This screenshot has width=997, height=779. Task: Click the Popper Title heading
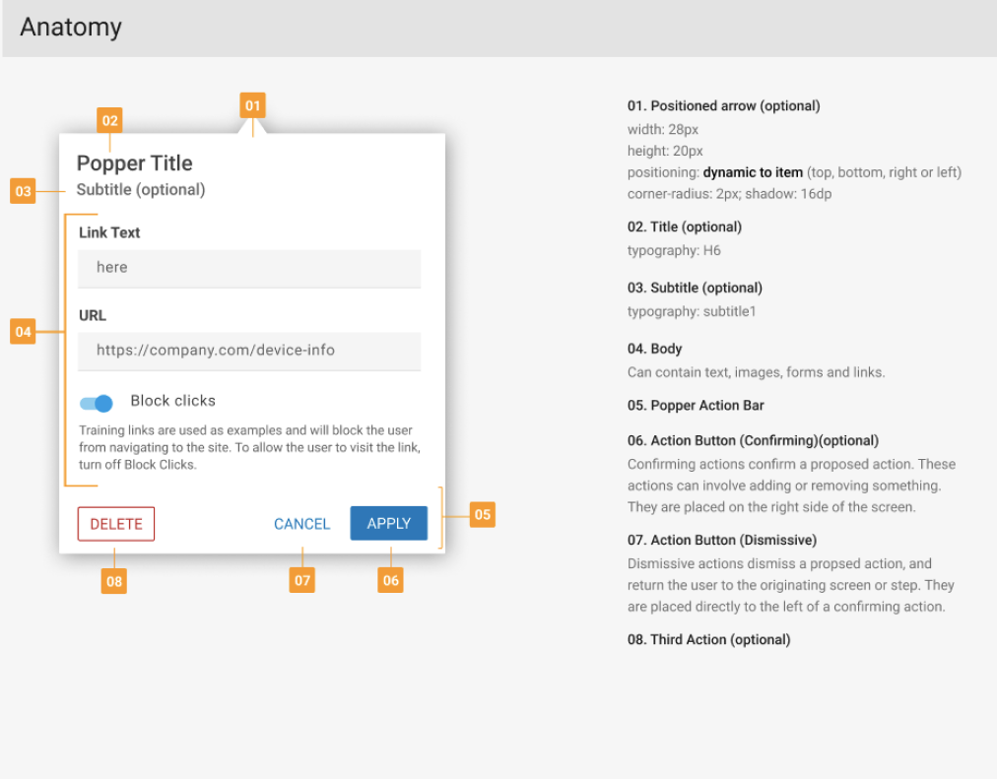pyautogui.click(x=135, y=163)
